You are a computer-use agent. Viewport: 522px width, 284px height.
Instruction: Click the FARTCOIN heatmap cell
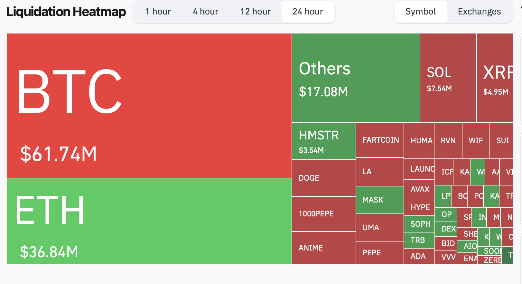(x=380, y=140)
